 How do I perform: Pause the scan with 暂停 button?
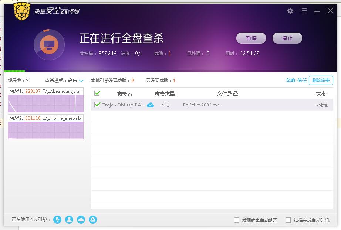(x=251, y=38)
